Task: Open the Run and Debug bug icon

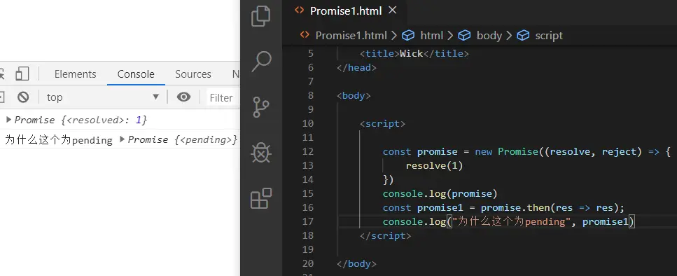Action: click(x=260, y=153)
